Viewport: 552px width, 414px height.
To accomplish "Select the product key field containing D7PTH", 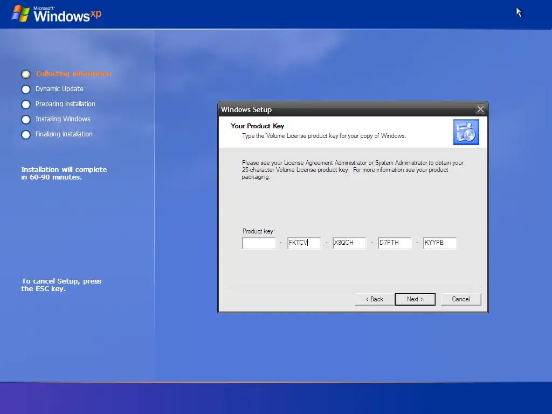I will tap(395, 243).
